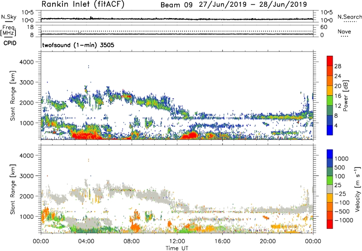
Task: Click the Slant Range [km] label of velocity panel
Action: [13, 189]
